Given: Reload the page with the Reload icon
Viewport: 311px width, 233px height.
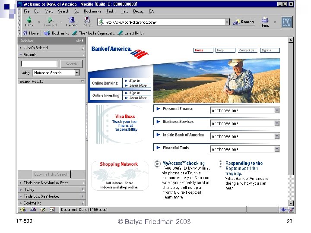Looking at the screenshot, I should tap(72, 20).
